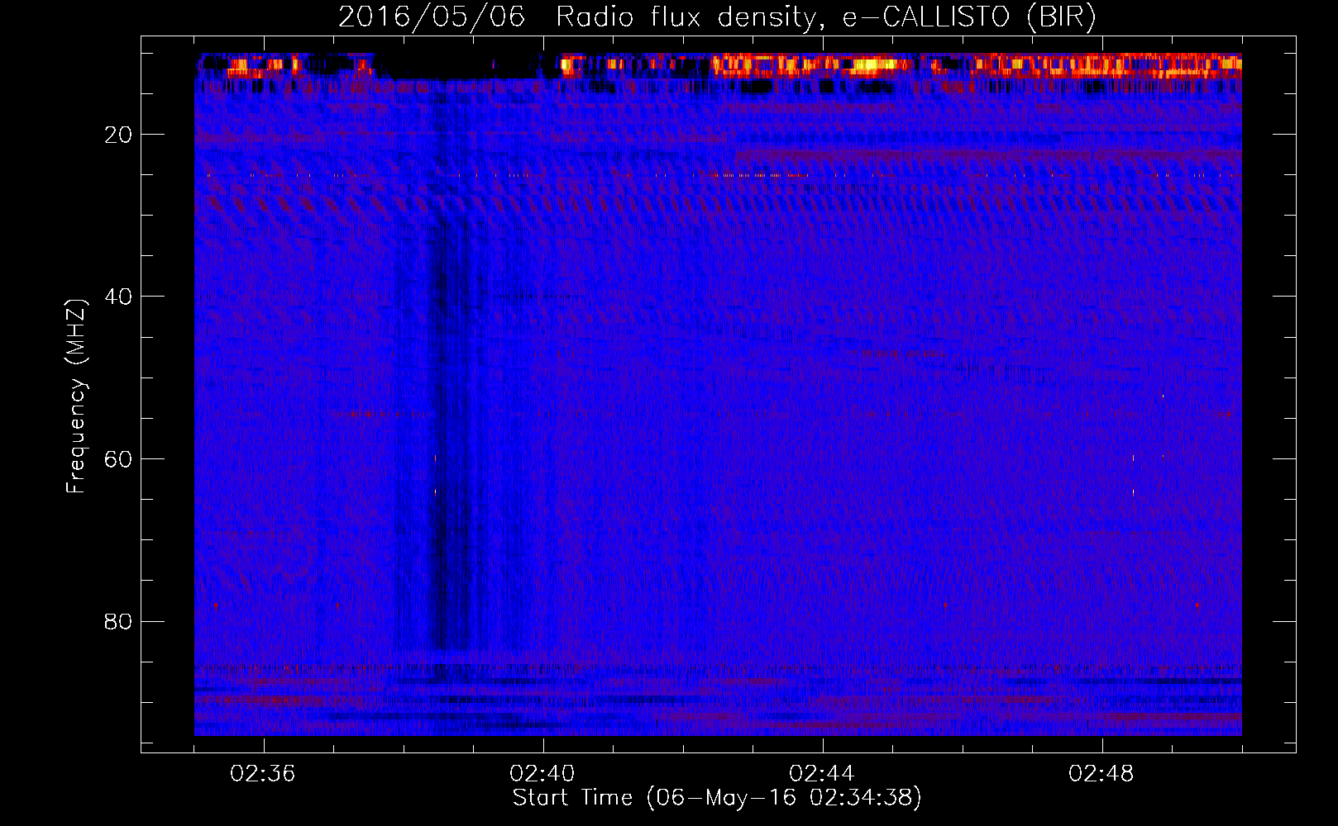Click the 'Start Time (06-May-16 02:34:38)' label

tap(717, 798)
